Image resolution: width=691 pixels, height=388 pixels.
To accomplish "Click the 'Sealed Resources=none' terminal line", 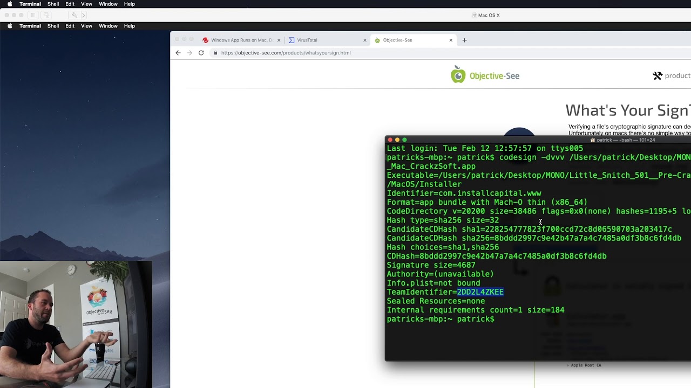I will click(x=436, y=301).
